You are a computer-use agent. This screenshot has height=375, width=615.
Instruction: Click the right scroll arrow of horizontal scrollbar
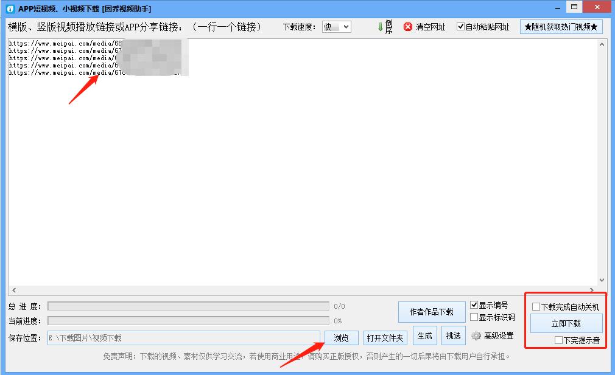(x=591, y=291)
